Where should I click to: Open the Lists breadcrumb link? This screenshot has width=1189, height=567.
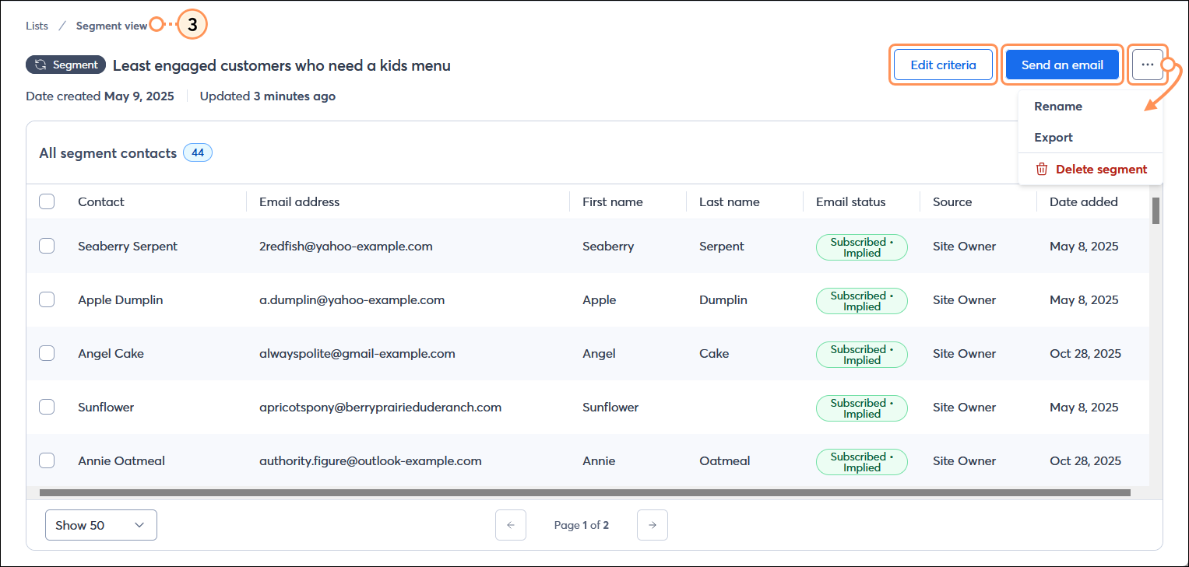pyautogui.click(x=36, y=25)
